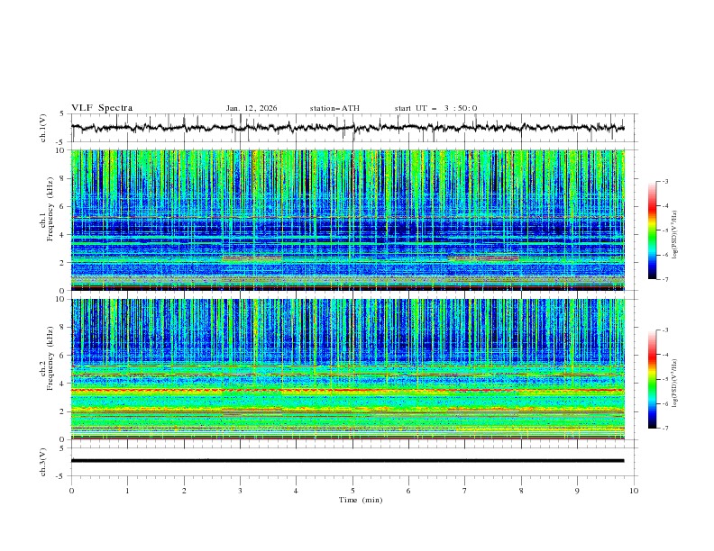The image size is (714, 551).
Task: Click the "2" kHz tick on ch.2 frequency axis
Action: tap(64, 411)
